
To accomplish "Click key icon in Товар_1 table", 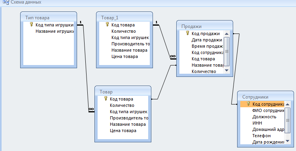I will [x=107, y=24].
